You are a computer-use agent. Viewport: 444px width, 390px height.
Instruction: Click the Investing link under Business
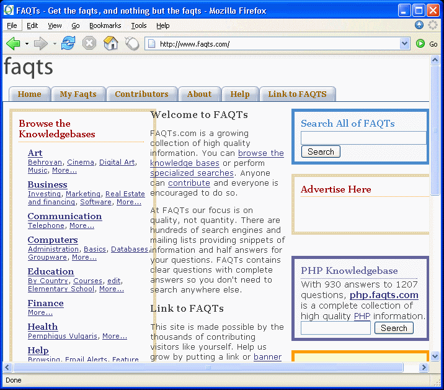(x=44, y=194)
